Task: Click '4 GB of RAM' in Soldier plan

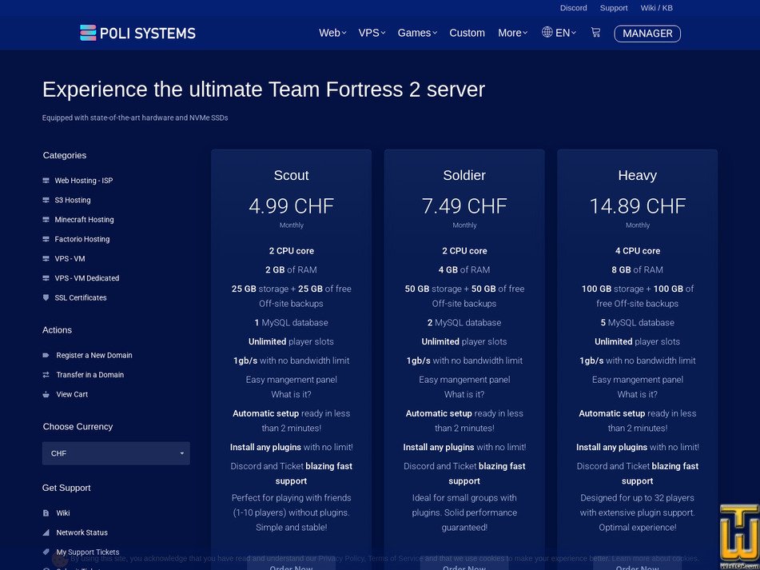Action: point(464,270)
